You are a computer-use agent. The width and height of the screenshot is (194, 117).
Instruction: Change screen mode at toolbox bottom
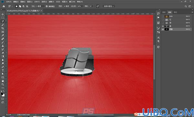(3, 102)
